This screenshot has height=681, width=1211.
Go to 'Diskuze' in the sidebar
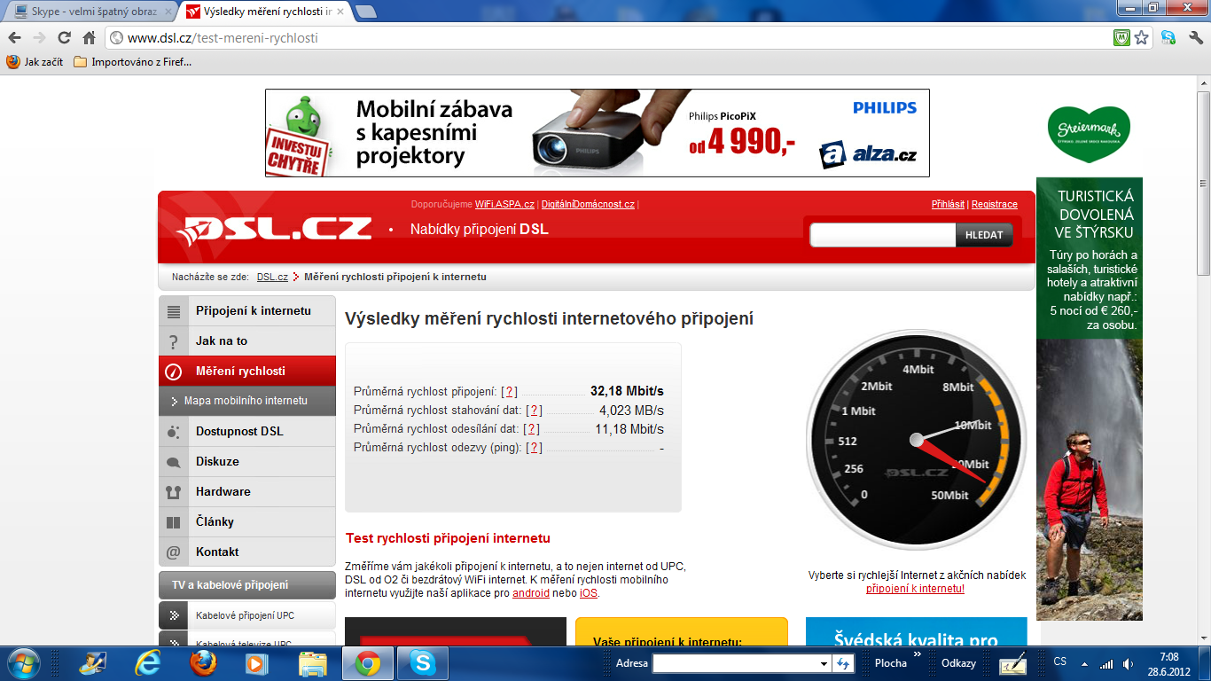coord(247,462)
